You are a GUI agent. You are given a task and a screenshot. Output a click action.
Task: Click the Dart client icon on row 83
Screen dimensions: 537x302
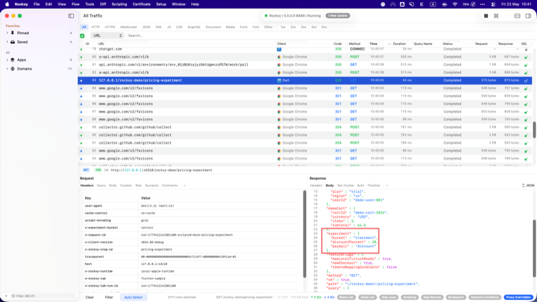pyautogui.click(x=279, y=81)
